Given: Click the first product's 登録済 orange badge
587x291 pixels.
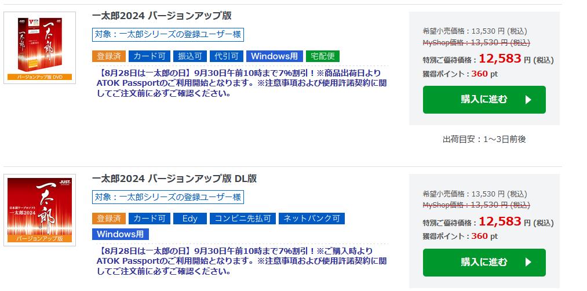Looking at the screenshot, I should pos(108,56).
